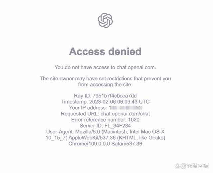
Task: Select the chat.openai.com access message
Action: [105, 67]
